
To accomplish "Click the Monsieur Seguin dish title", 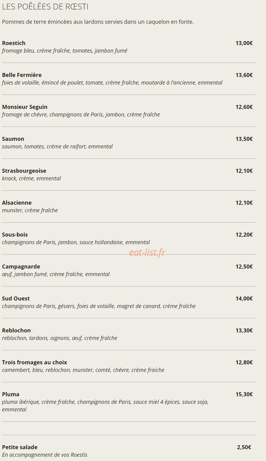I will point(25,107).
